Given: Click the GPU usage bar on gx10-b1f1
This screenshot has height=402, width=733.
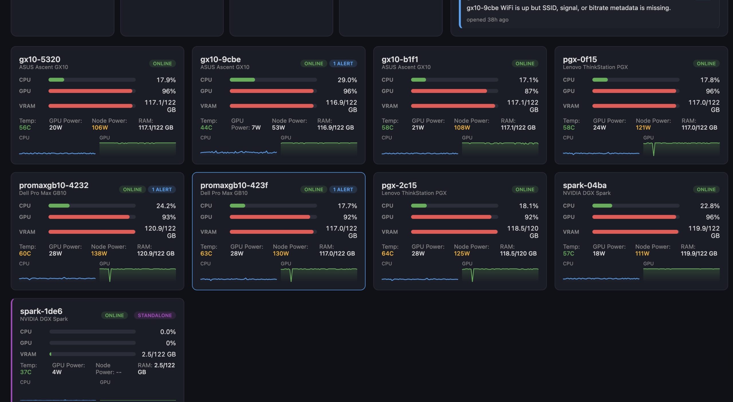Looking at the screenshot, I should coord(454,91).
